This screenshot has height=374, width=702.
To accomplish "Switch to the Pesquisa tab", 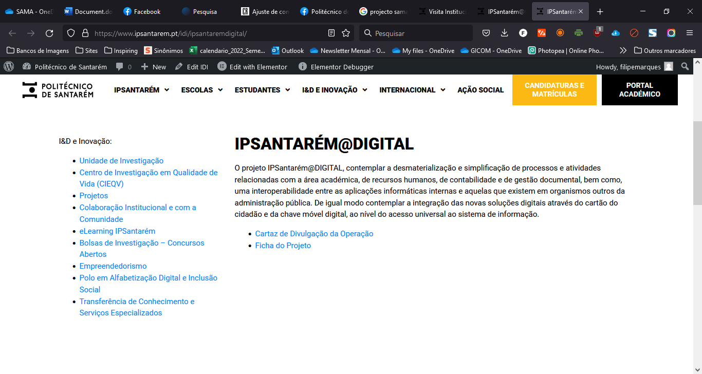I will pos(206,11).
